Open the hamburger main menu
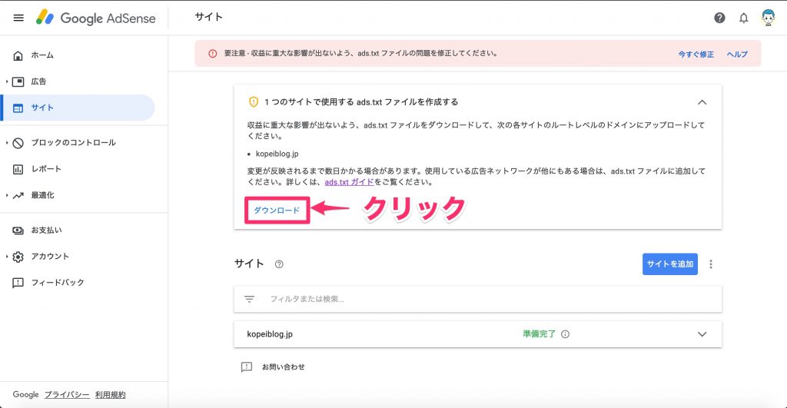The image size is (787, 408). (18, 18)
